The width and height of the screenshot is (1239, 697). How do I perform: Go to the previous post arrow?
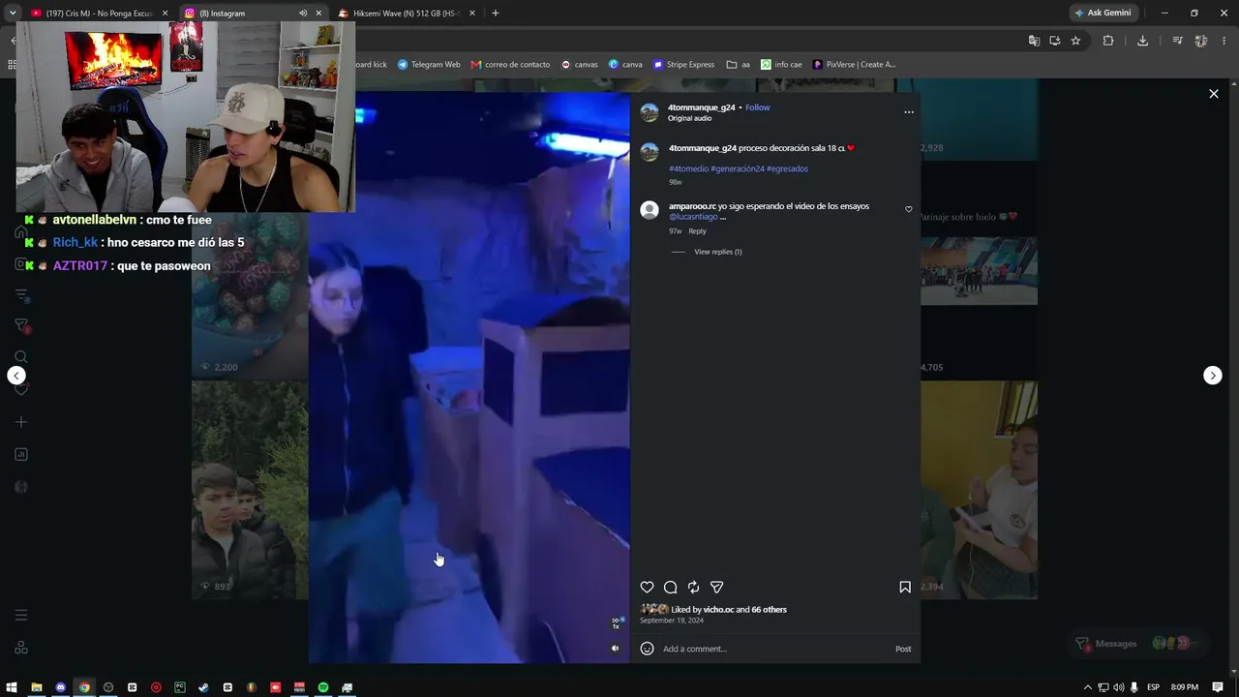coord(16,376)
